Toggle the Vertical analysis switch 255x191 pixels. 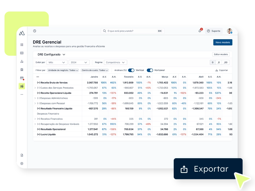click(131, 70)
